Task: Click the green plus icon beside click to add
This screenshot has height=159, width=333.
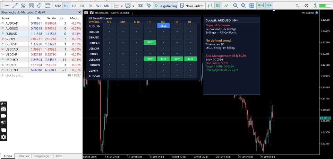Action: [2, 75]
